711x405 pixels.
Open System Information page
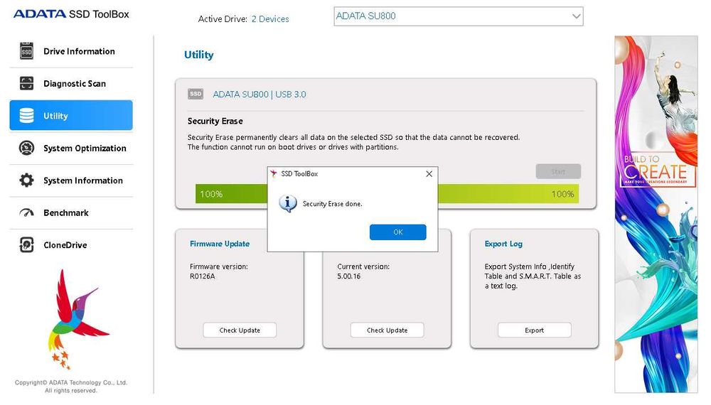(71, 180)
